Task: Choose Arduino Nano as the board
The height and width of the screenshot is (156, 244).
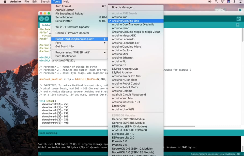Action: point(120,28)
